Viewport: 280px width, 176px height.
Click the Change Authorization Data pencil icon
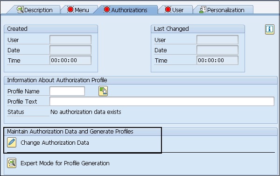click(12, 142)
